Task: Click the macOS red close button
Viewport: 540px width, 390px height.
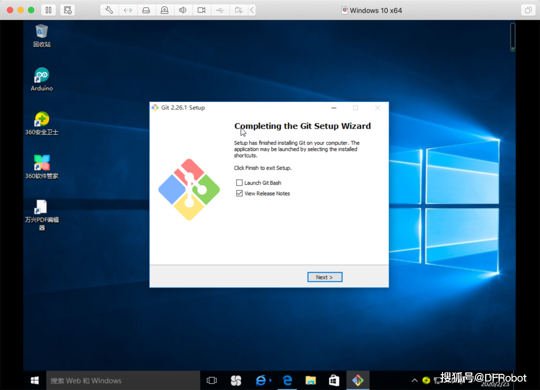Action: (10, 10)
